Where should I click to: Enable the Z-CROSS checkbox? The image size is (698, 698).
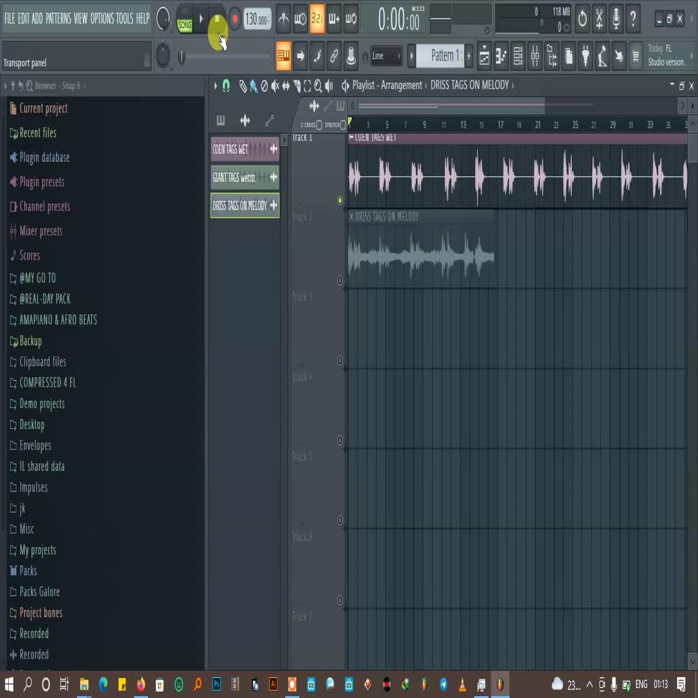click(319, 124)
